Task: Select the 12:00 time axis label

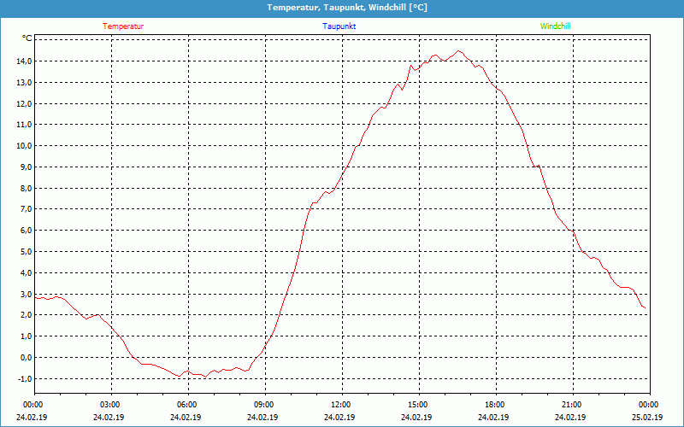Action: [340, 405]
